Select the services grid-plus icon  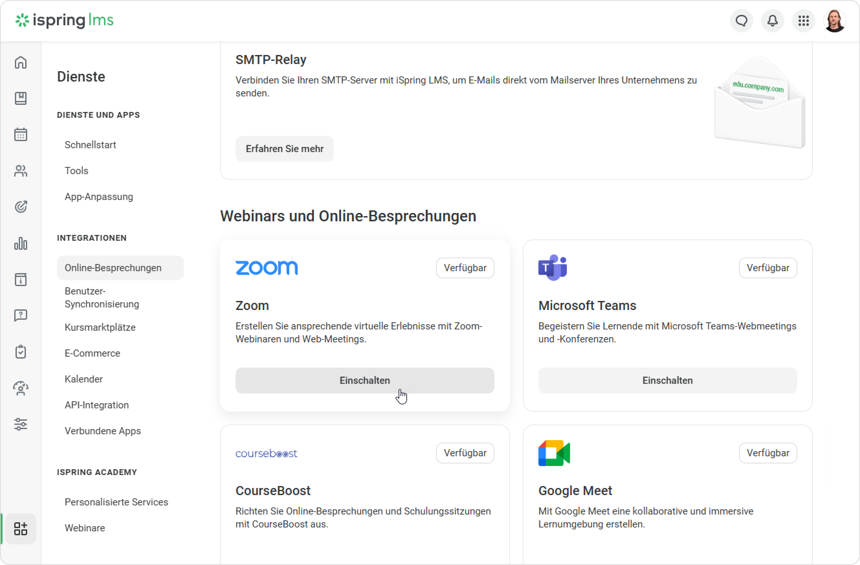click(x=21, y=528)
